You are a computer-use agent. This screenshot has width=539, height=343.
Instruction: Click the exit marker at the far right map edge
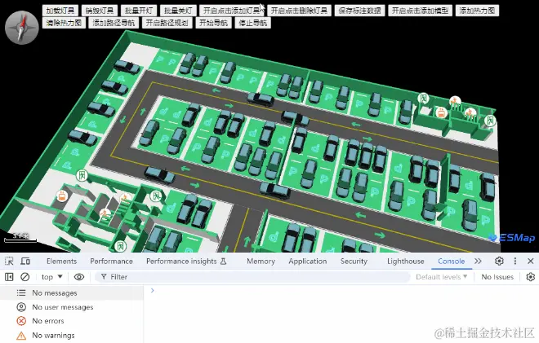(x=490, y=121)
